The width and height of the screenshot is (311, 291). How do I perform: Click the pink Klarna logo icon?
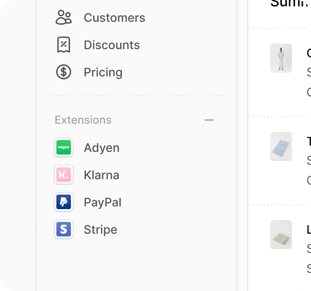click(64, 175)
